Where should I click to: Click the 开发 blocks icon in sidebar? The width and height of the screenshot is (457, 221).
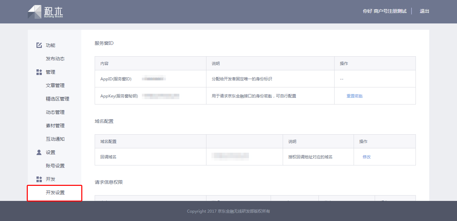(39, 179)
